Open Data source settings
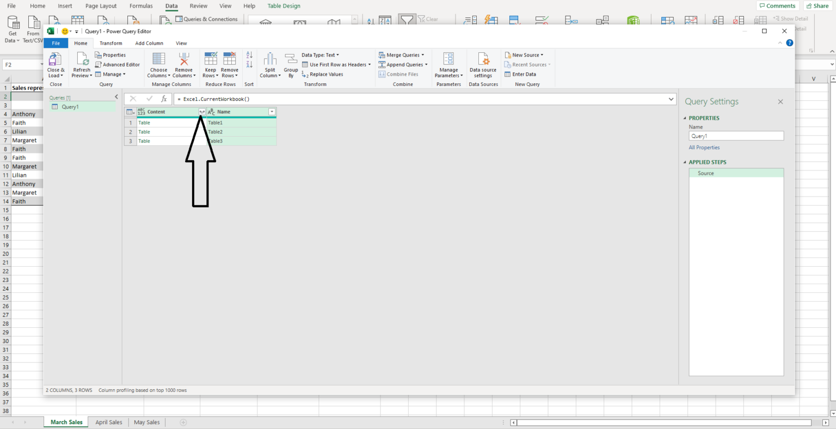Screen dimensions: 836x429 pyautogui.click(x=483, y=59)
